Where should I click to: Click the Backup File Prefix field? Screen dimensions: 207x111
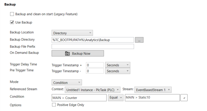93,47
